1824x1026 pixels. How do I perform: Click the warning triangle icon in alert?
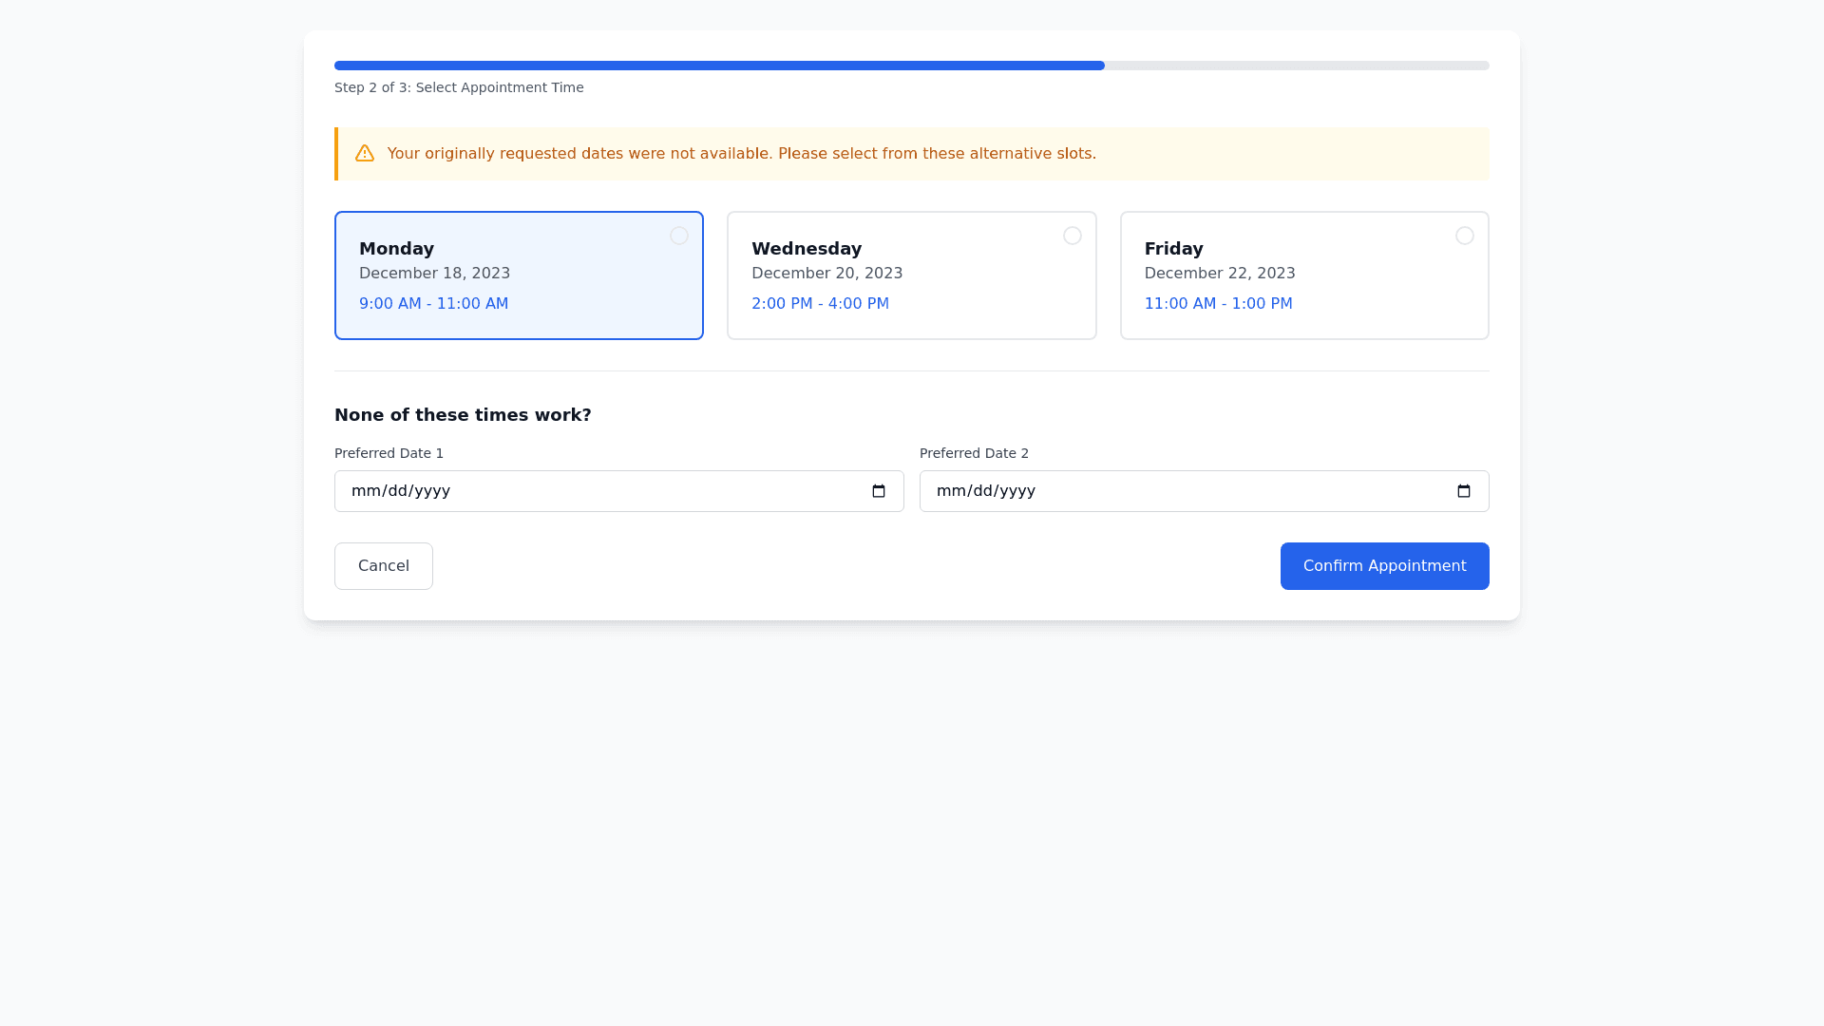click(x=364, y=153)
